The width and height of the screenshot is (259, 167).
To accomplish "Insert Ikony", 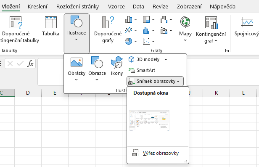I will tap(117, 66).
